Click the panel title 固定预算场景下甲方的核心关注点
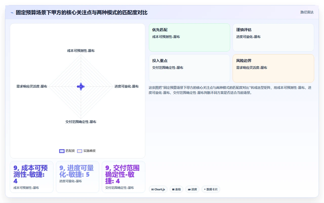The width and height of the screenshot is (324, 203). click(x=82, y=12)
